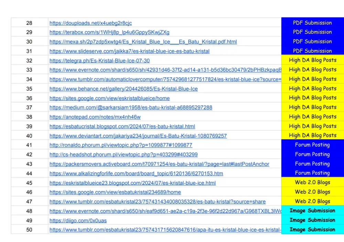Viewport: 344px width, 242px height.
Task: Open the tumblr apa-itu-es-kristal link in row 50
Action: (165, 230)
